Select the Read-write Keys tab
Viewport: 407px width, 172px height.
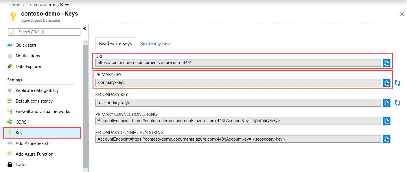115,43
